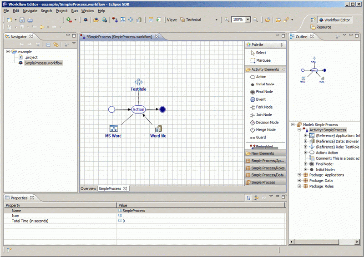Image resolution: width=364 pixels, height=257 pixels.
Task: Open the Simple Process/Data palette drawer
Action: pyautogui.click(x=266, y=175)
